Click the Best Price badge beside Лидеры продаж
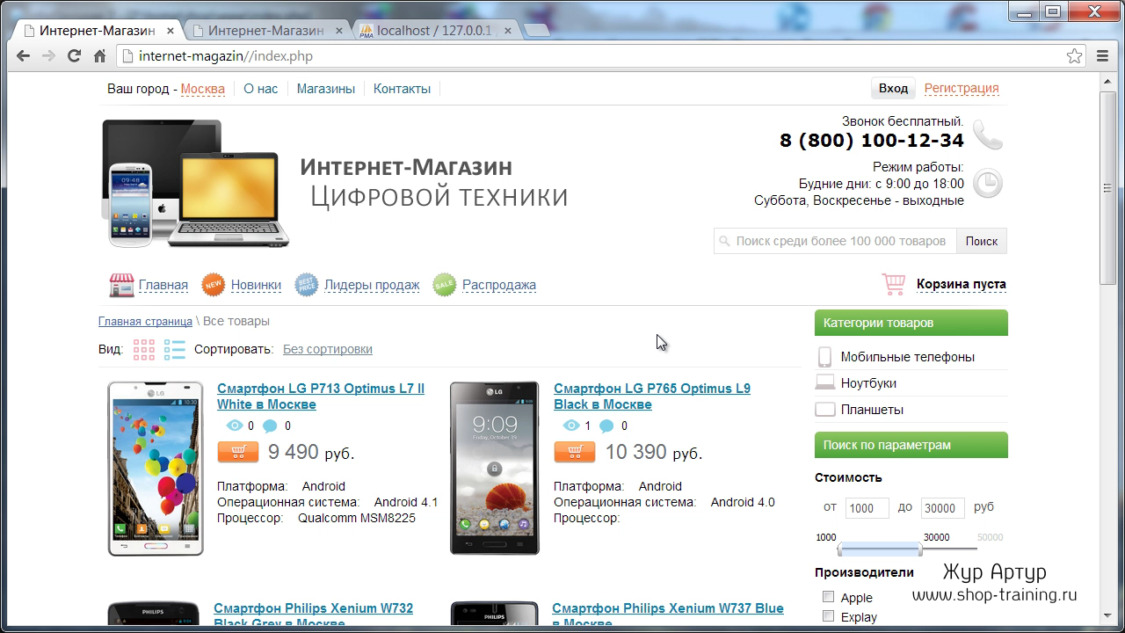 (x=307, y=285)
